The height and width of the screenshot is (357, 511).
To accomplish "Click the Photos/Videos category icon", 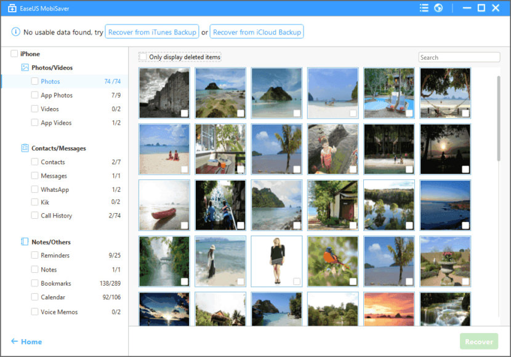I will tap(25, 68).
